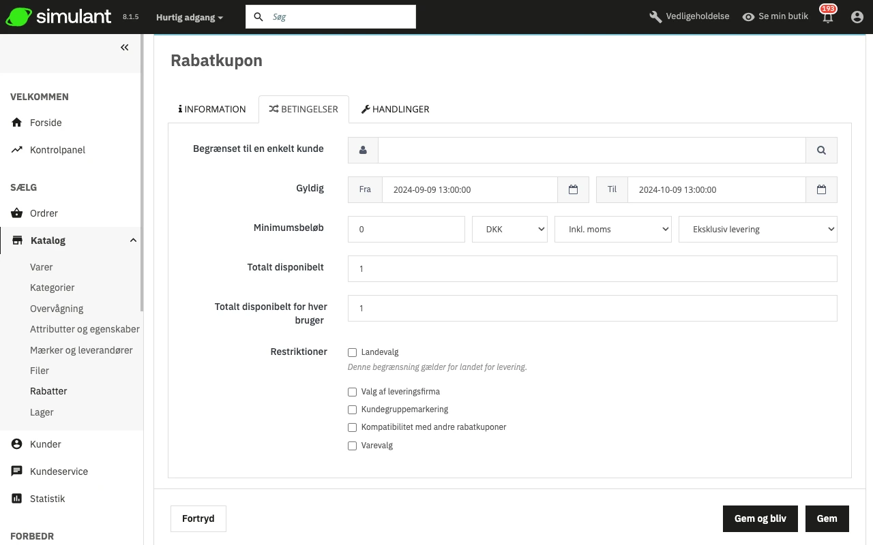The height and width of the screenshot is (545, 873).
Task: Click Se min butik eye icon
Action: [748, 17]
